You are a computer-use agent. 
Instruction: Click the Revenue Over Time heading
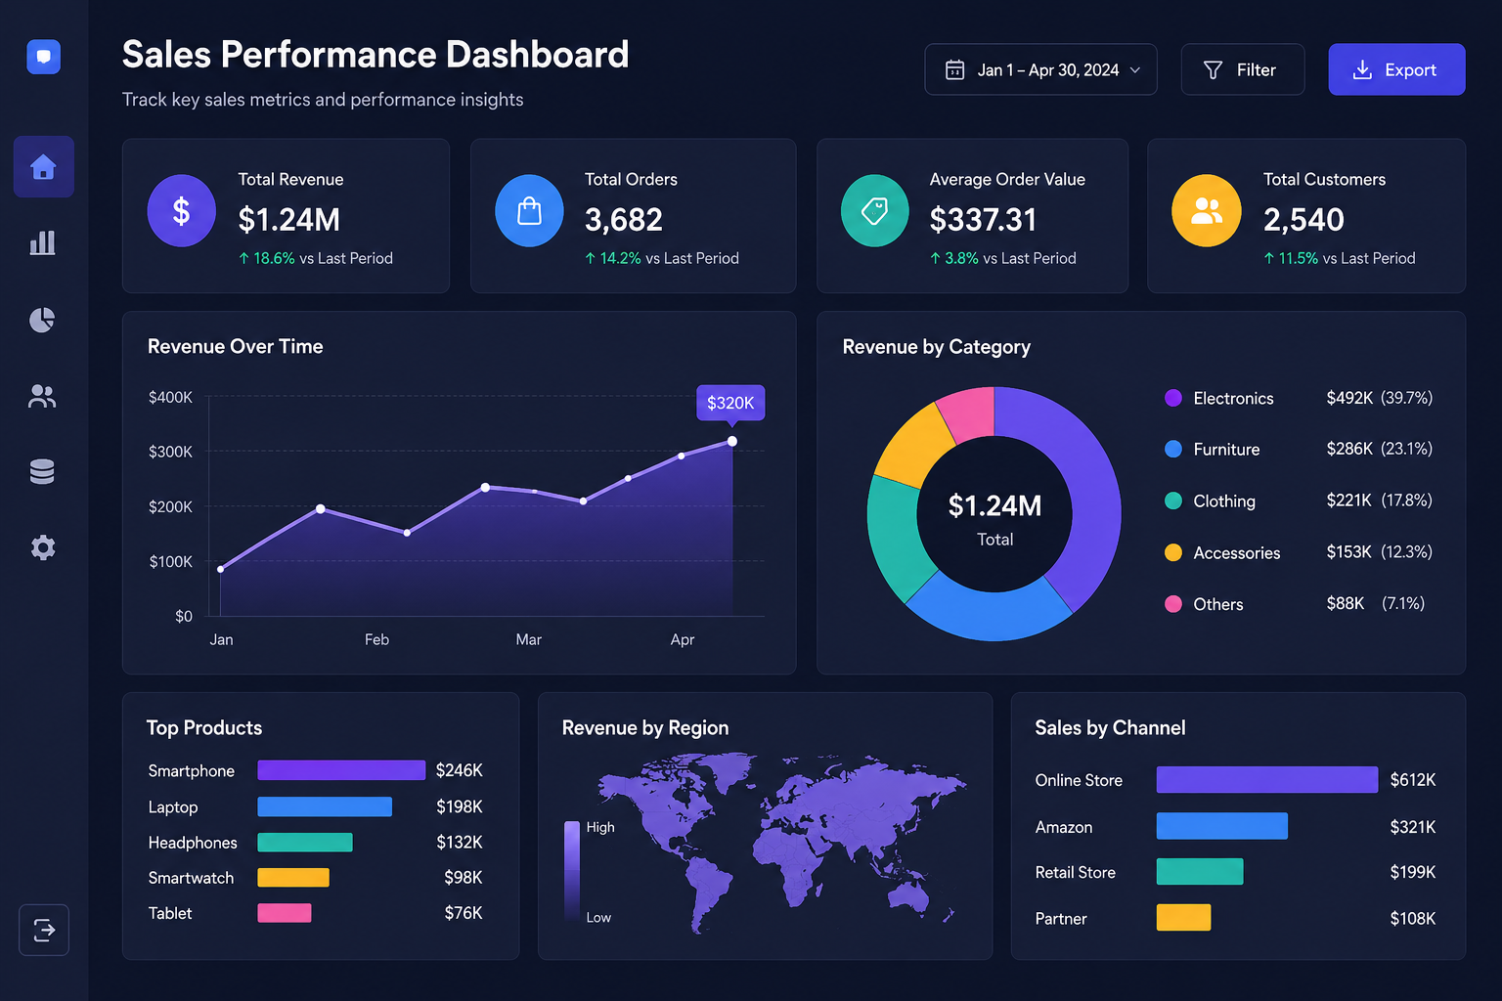point(236,347)
